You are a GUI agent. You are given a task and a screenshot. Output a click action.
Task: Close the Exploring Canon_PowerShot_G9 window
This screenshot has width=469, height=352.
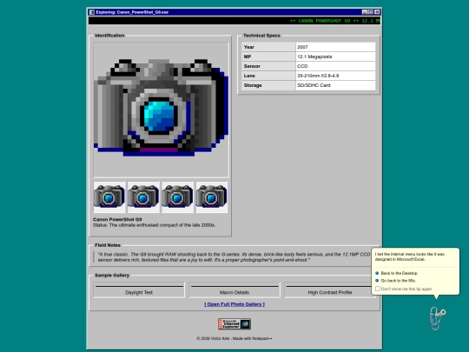click(378, 12)
